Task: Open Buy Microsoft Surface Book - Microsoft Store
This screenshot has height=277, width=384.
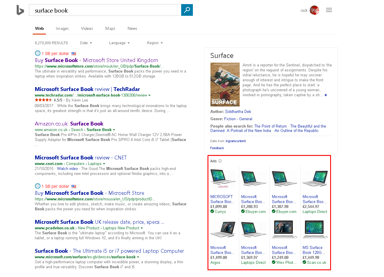Action: tap(90, 193)
